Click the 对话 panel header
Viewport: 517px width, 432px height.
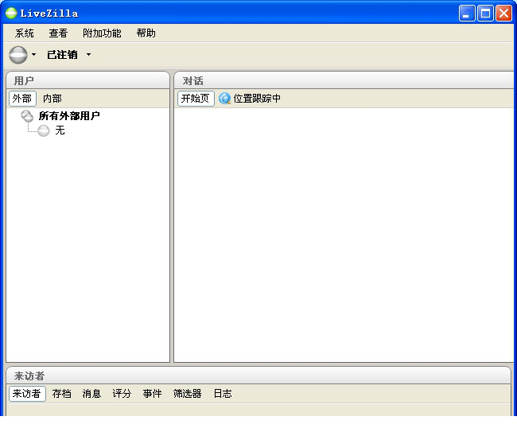pyautogui.click(x=345, y=80)
